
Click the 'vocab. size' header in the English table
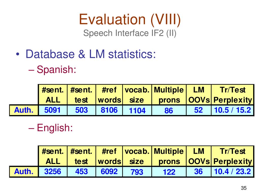[137, 156]
